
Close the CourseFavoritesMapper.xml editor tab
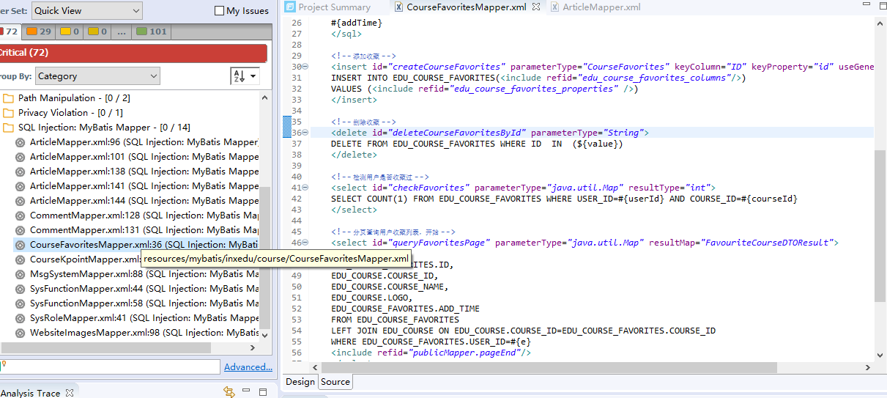point(536,7)
